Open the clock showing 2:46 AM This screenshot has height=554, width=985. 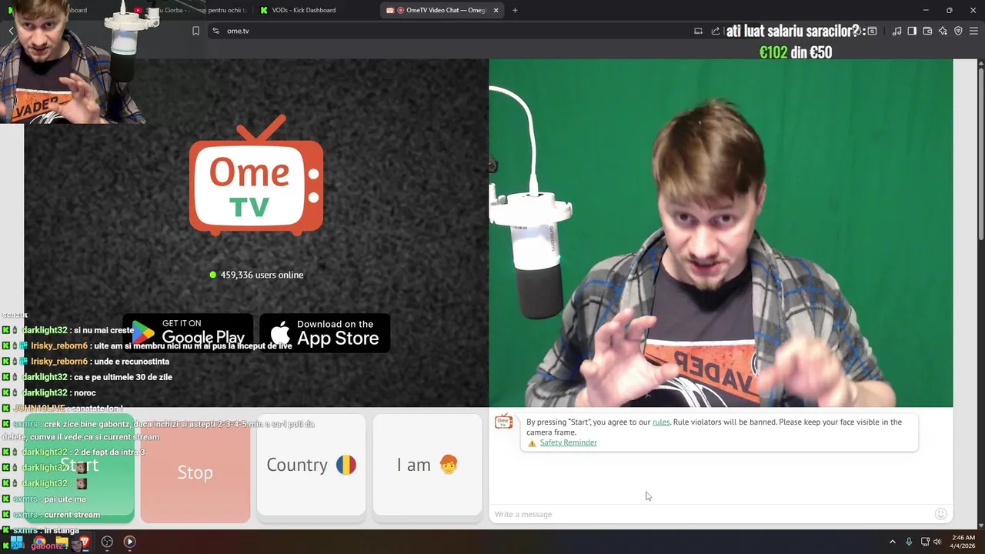(963, 542)
